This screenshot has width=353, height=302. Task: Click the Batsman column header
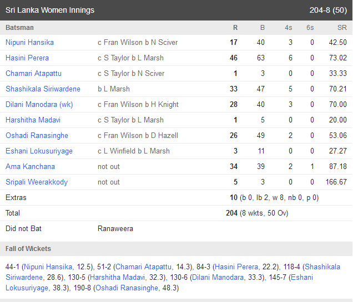[19, 28]
